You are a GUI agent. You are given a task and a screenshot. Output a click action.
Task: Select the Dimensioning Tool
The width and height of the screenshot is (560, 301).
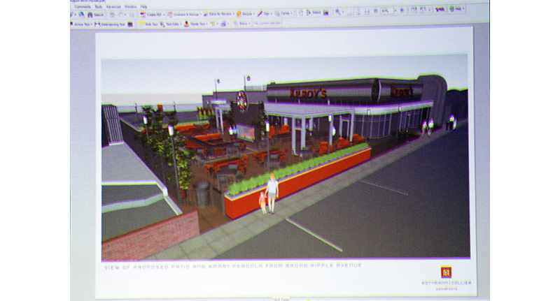coord(110,24)
